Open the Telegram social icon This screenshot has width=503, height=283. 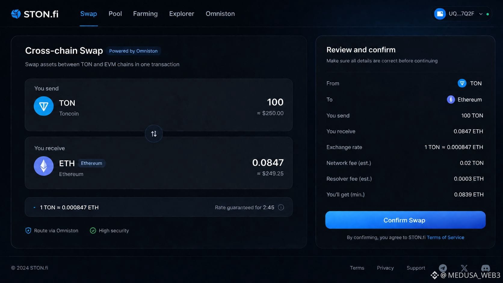[x=443, y=268]
